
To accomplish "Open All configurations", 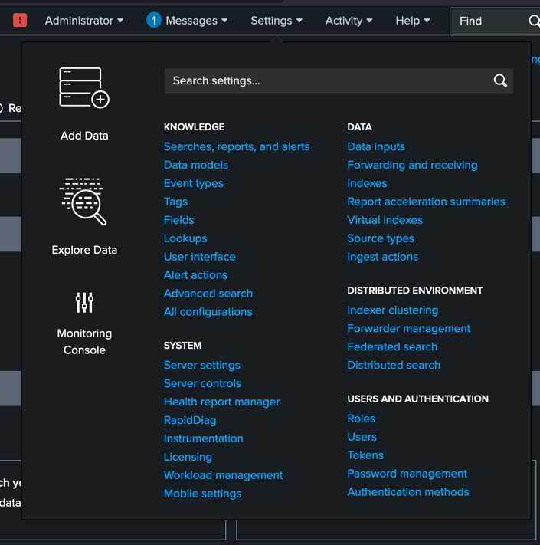I will click(x=208, y=312).
